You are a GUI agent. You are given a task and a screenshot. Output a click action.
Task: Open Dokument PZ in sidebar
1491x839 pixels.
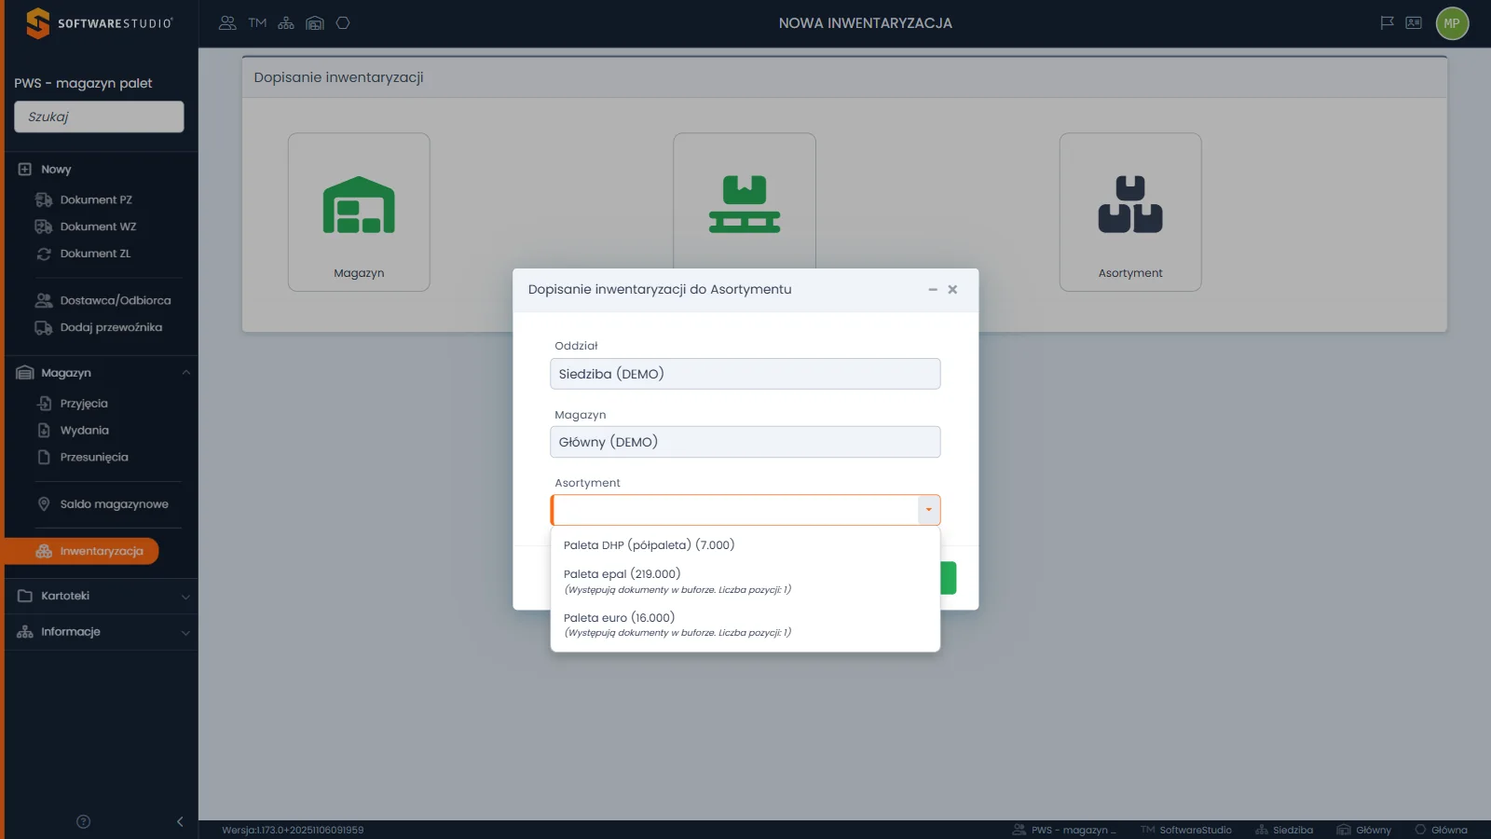click(x=96, y=199)
